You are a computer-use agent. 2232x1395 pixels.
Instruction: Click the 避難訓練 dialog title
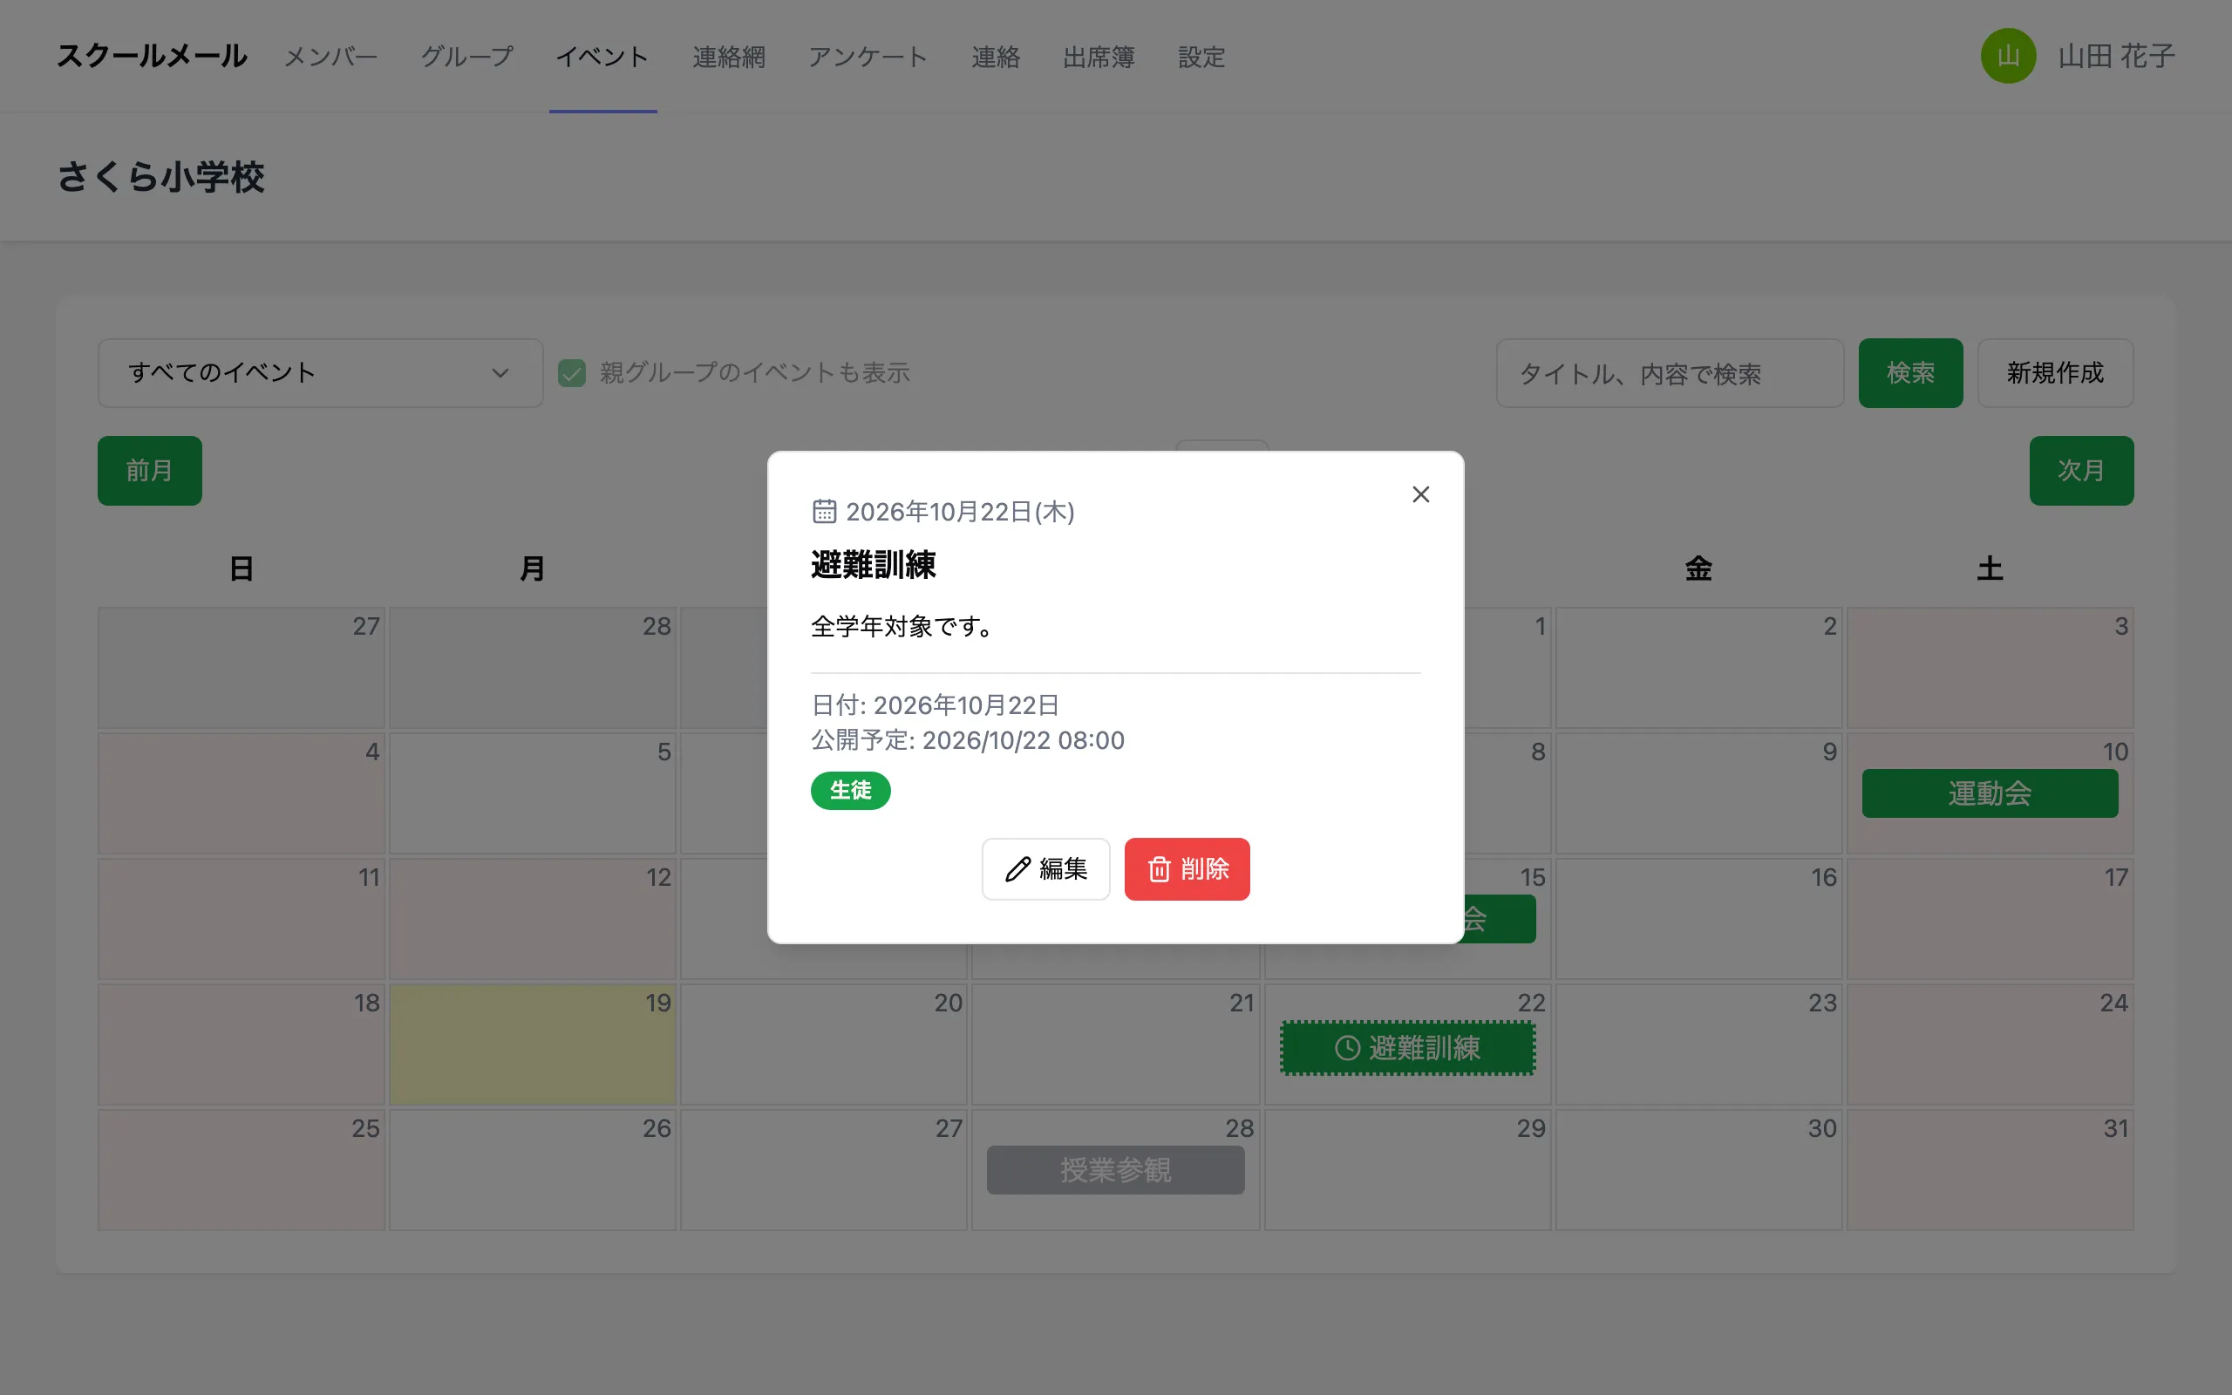click(874, 565)
